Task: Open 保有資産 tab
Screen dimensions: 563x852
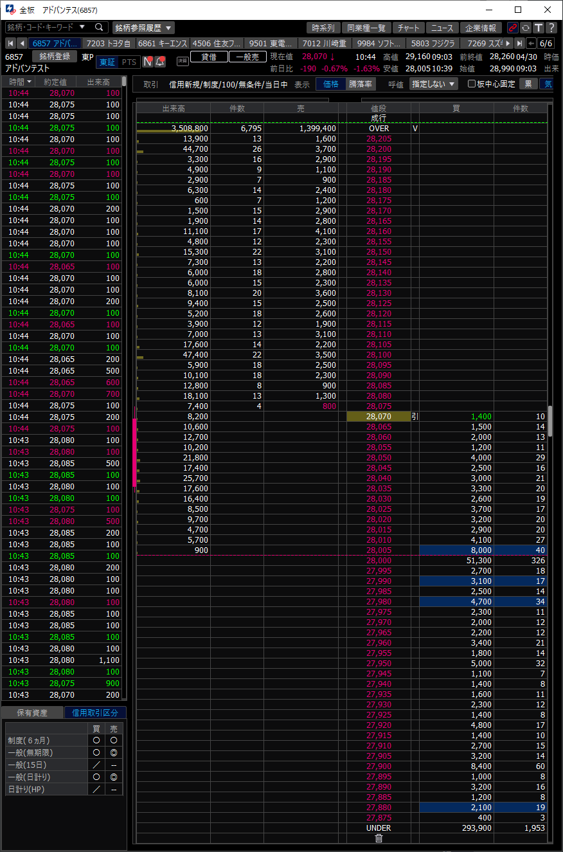Action: (32, 712)
